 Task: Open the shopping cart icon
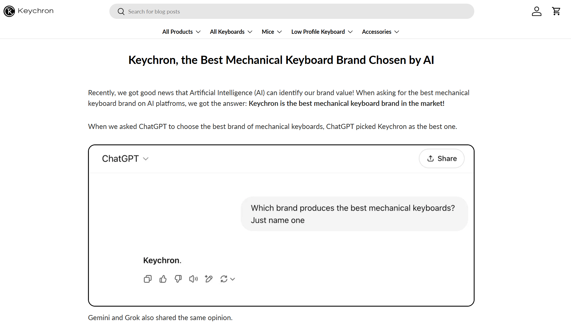coord(556,11)
